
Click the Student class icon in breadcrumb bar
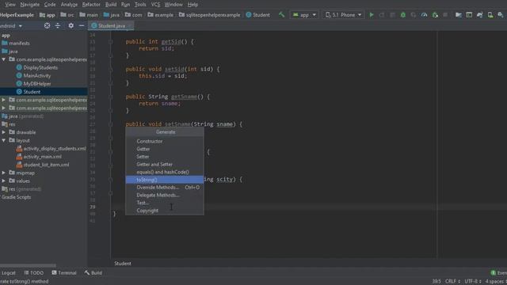(x=249, y=15)
